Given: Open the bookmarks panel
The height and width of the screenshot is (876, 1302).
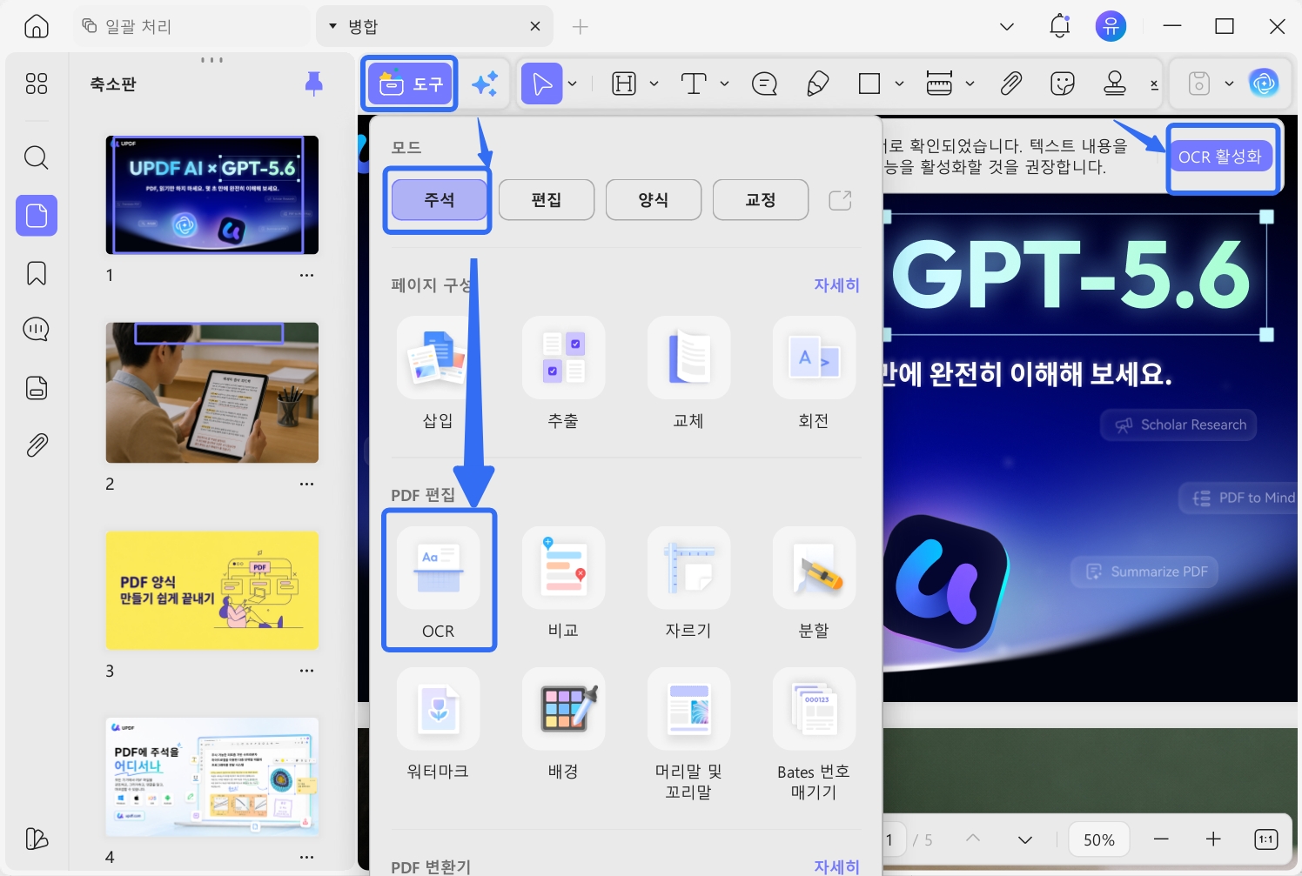Looking at the screenshot, I should point(37,273).
